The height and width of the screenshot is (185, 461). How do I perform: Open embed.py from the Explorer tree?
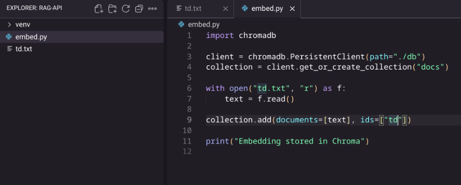(82, 37)
